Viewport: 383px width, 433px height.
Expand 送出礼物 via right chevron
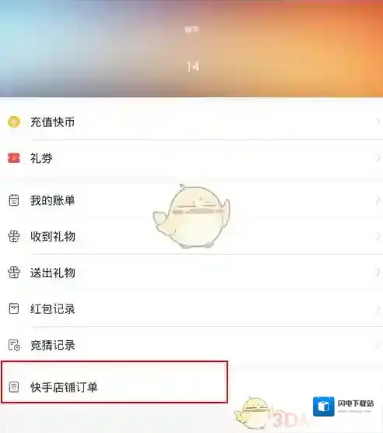(x=378, y=273)
